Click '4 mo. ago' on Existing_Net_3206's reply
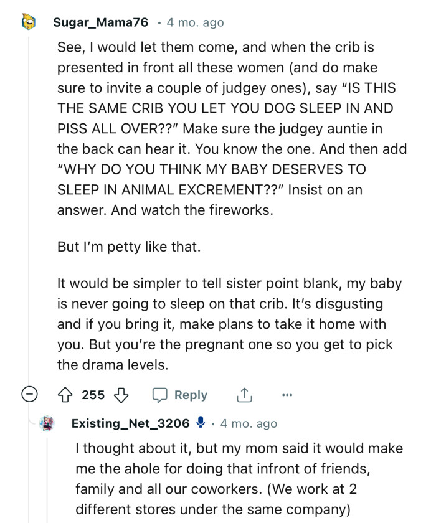 tap(250, 423)
